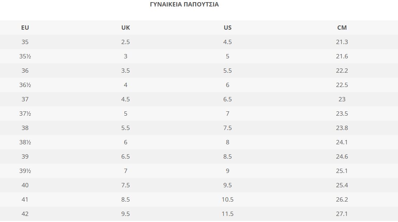Click UK size 2.5 cell
Image resolution: width=398 pixels, height=222 pixels.
coord(125,42)
